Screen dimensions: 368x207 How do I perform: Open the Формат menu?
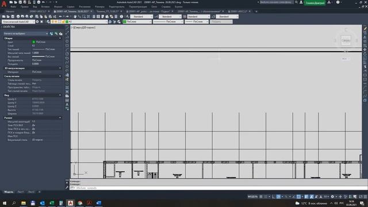tap(58, 7)
